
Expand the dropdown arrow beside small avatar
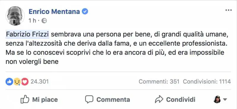225,100
